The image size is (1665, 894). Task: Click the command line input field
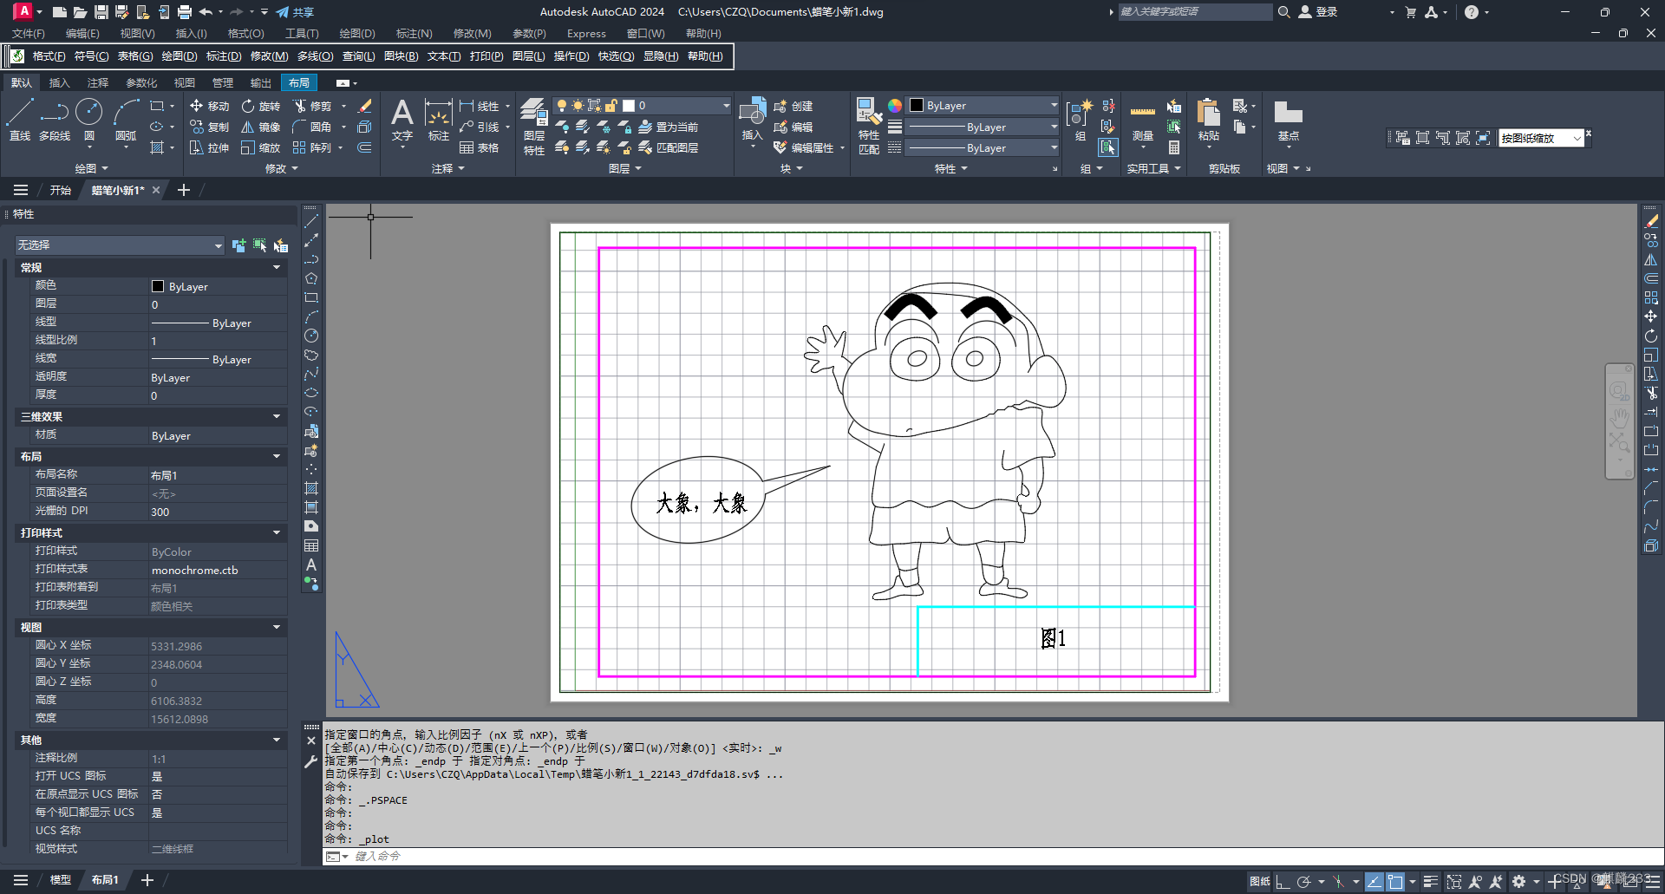pyautogui.click(x=1006, y=857)
